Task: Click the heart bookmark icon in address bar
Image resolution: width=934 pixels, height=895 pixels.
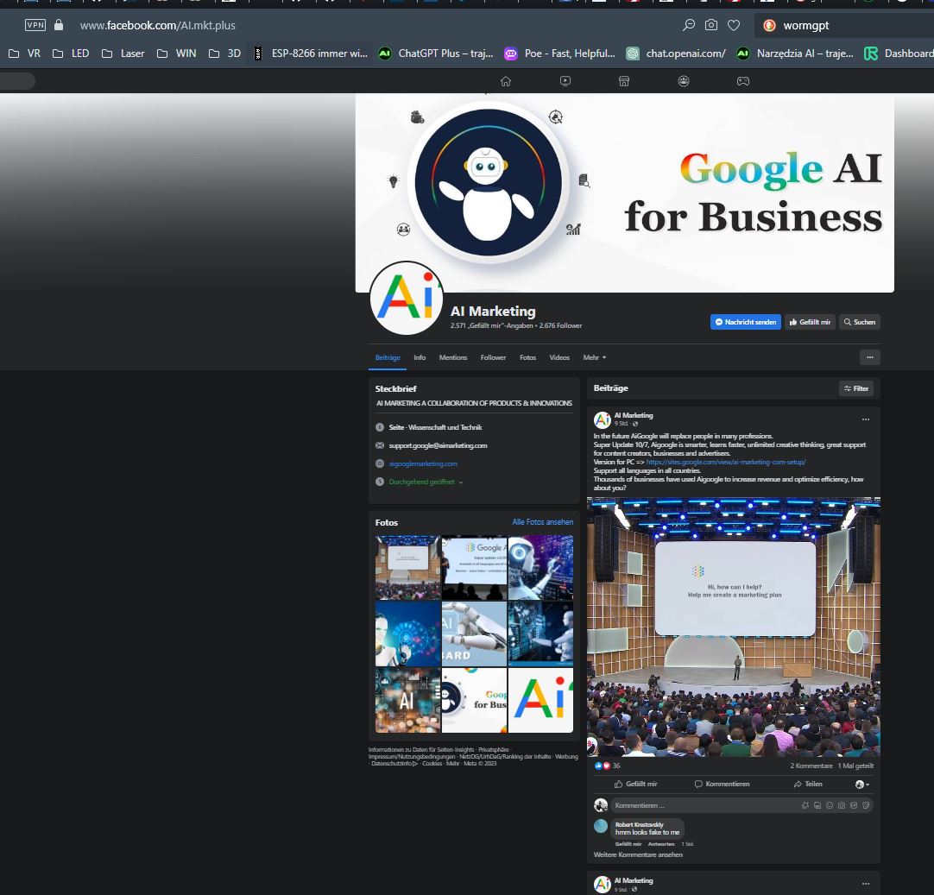Action: (734, 25)
